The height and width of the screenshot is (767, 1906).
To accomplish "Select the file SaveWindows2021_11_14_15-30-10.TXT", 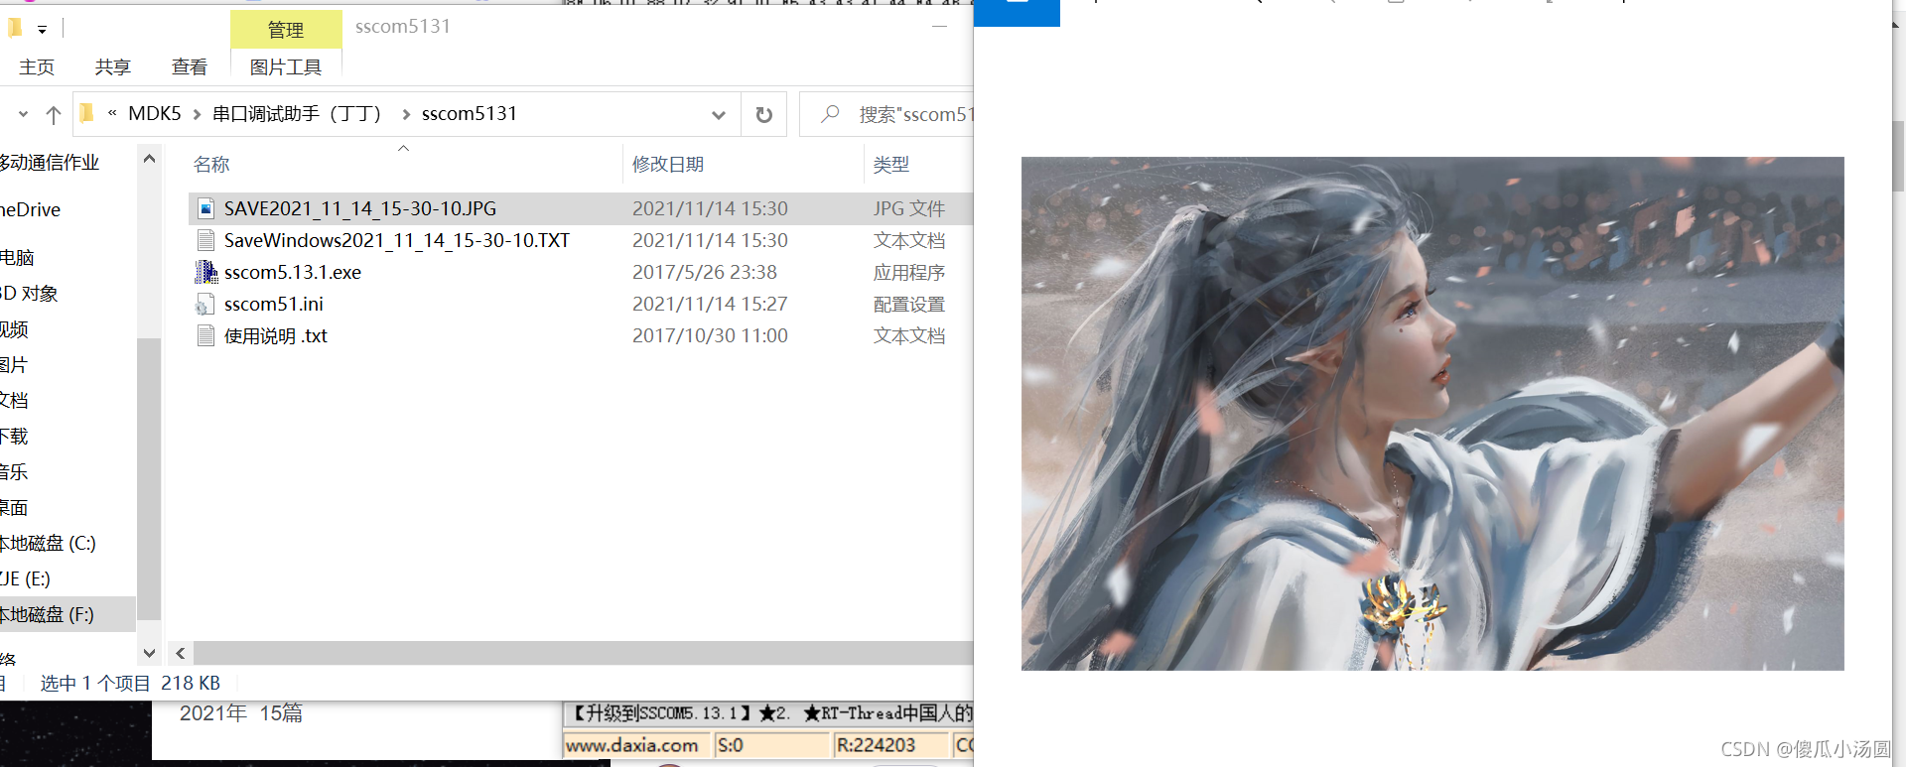I will 397,240.
